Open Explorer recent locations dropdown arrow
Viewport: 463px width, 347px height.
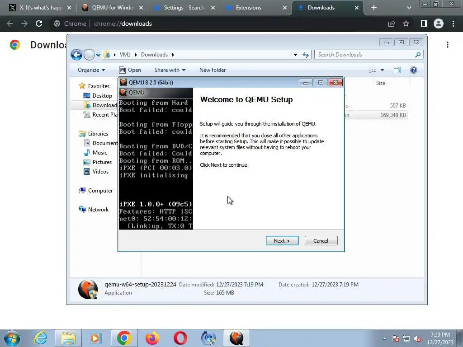[x=98, y=55]
